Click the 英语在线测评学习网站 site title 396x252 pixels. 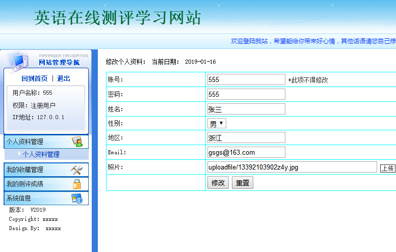(x=118, y=18)
